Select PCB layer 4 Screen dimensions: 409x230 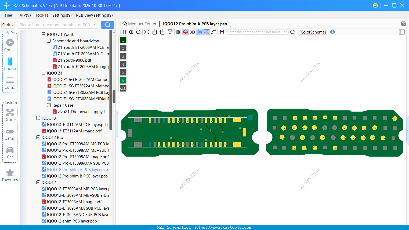click(123, 64)
